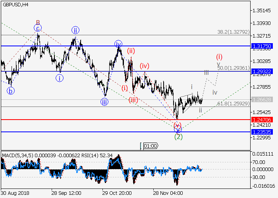The height and width of the screenshot is (198, 278).
Task: Click the MACD(5,34,5) indicator label
Action: tap(17, 156)
